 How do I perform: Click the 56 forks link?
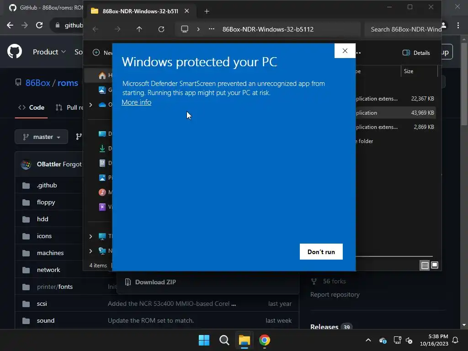(328, 281)
